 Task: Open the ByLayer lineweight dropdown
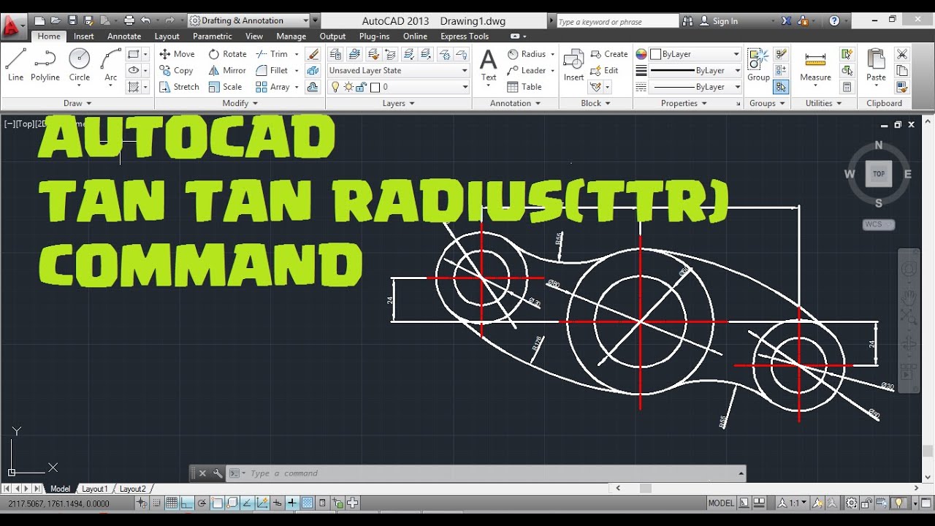point(695,71)
